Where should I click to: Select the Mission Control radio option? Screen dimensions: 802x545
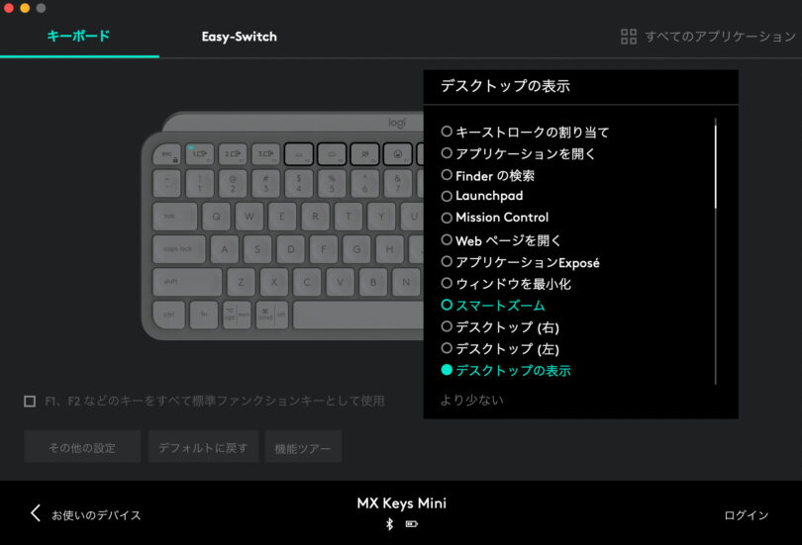click(495, 218)
